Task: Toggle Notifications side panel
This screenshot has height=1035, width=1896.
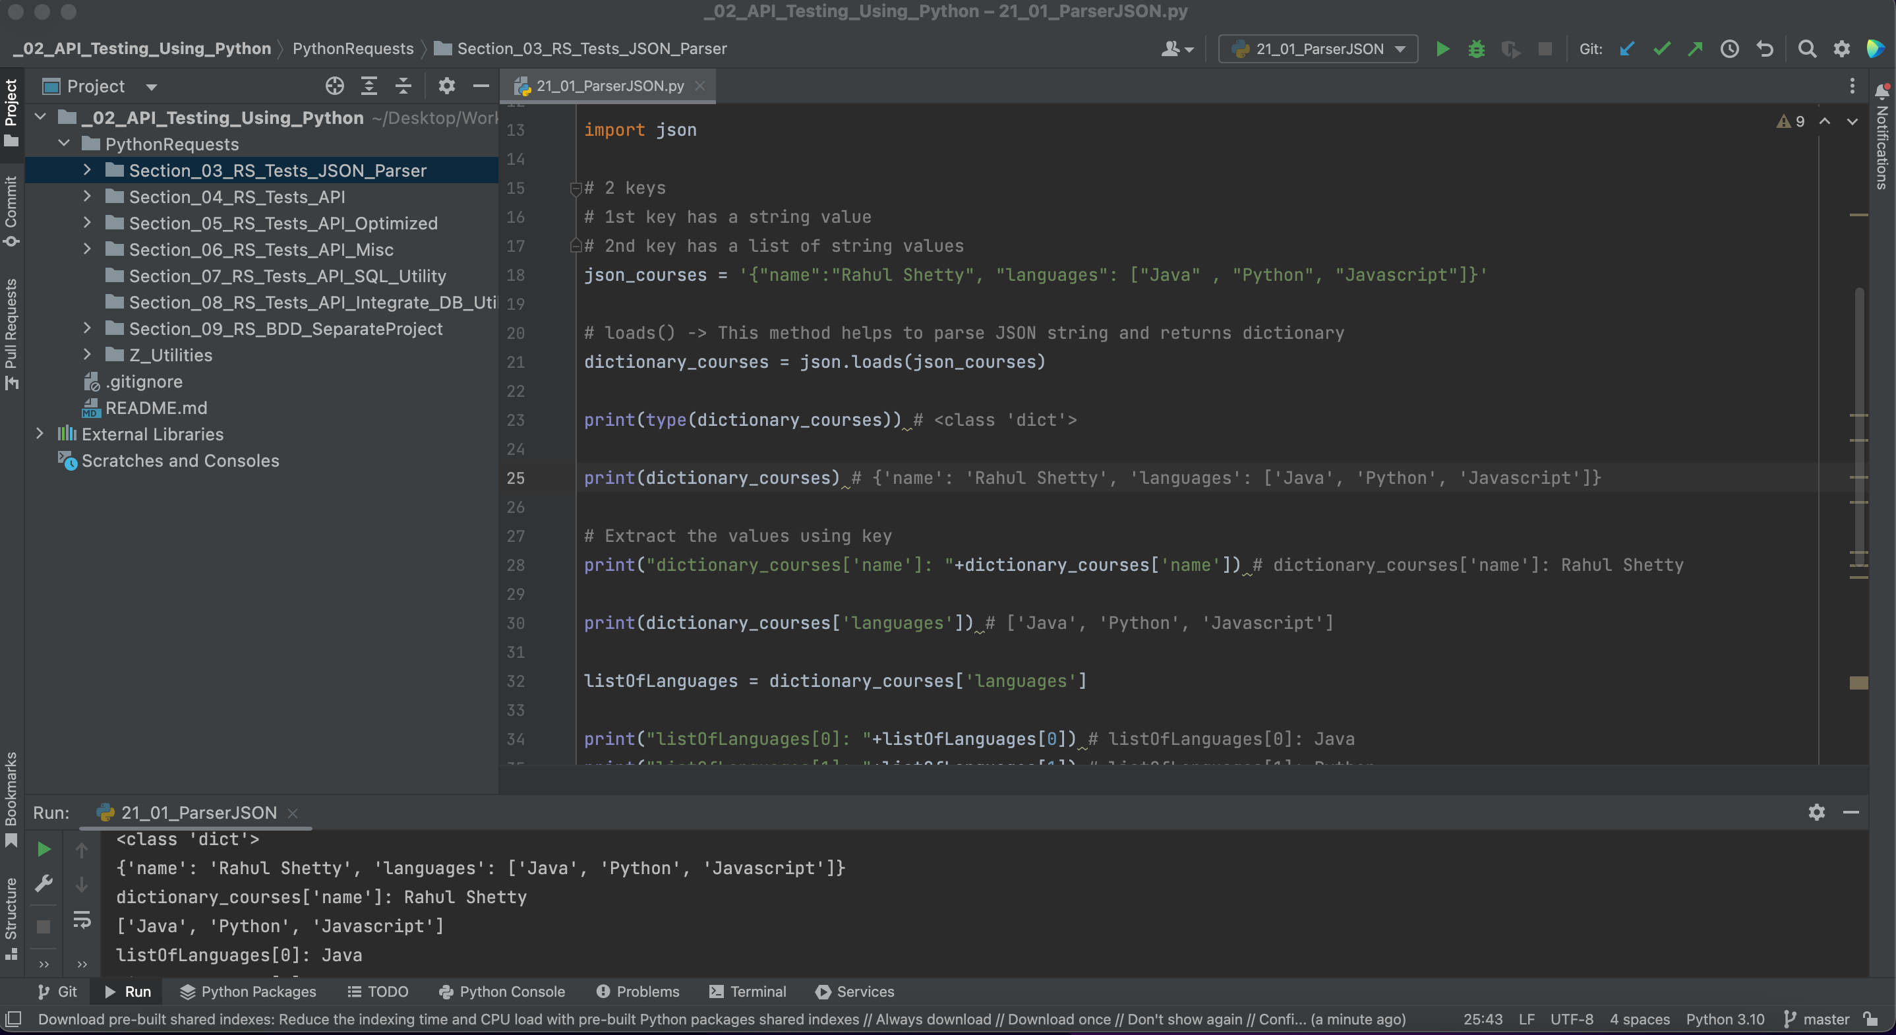Action: click(1883, 137)
